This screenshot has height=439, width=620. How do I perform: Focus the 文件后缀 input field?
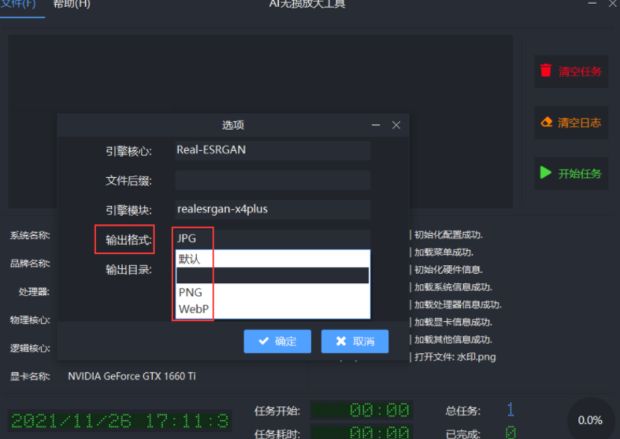click(272, 180)
